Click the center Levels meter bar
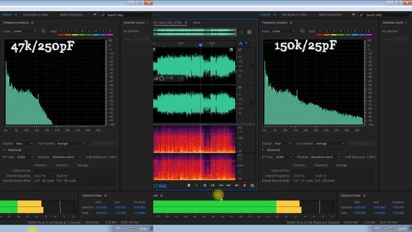The width and height of the screenshot is (412, 232). point(243,207)
